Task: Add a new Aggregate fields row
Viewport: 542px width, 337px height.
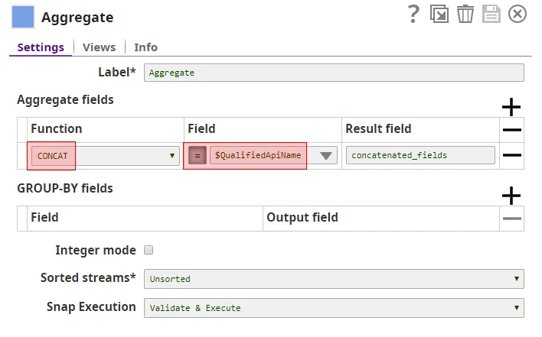Action: (x=511, y=107)
